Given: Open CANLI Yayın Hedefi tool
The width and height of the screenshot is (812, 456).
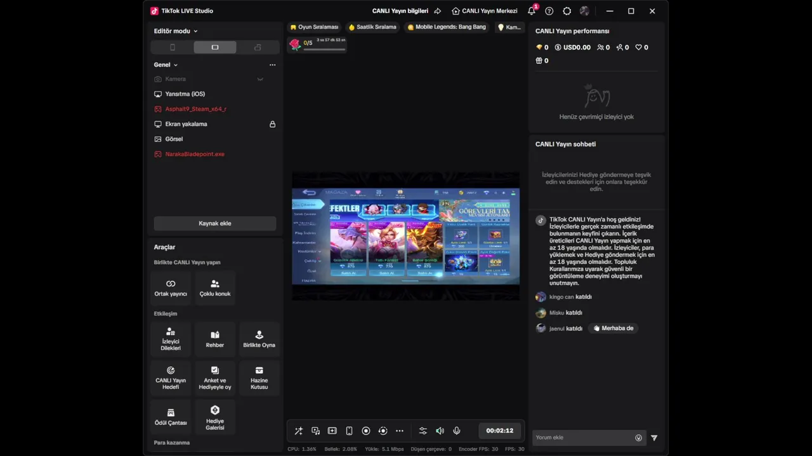Looking at the screenshot, I should pyautogui.click(x=171, y=378).
